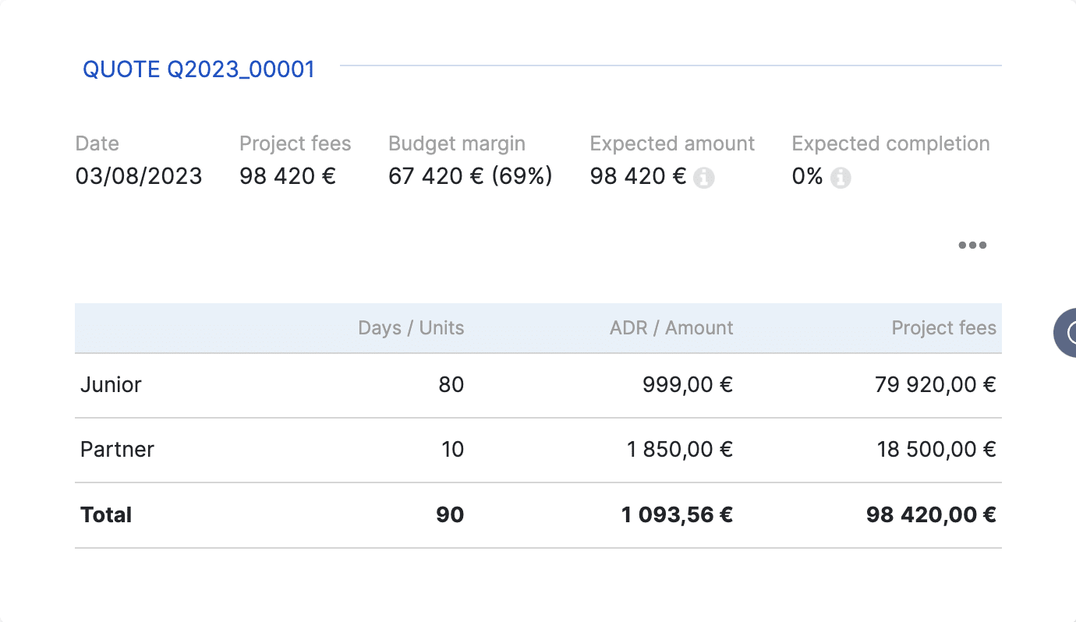
Task: Click the Total row label
Action: click(x=106, y=515)
